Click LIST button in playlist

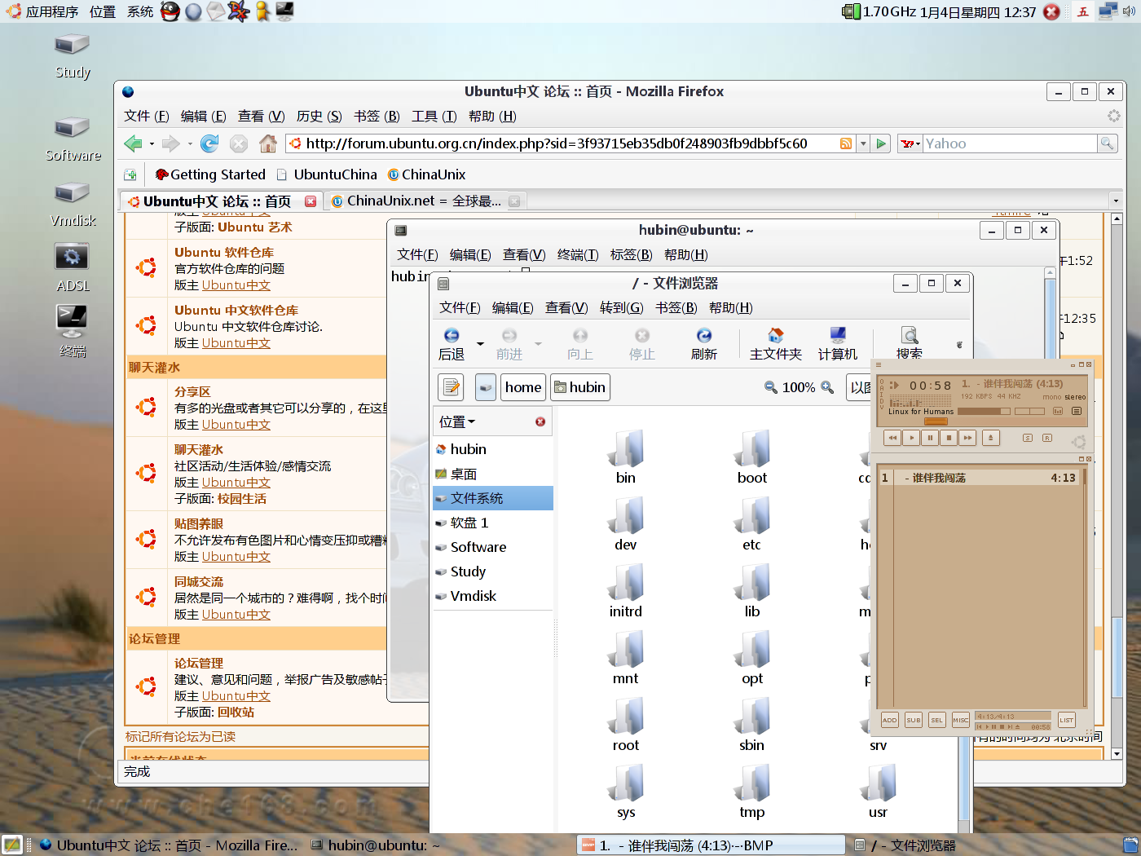click(x=1066, y=720)
